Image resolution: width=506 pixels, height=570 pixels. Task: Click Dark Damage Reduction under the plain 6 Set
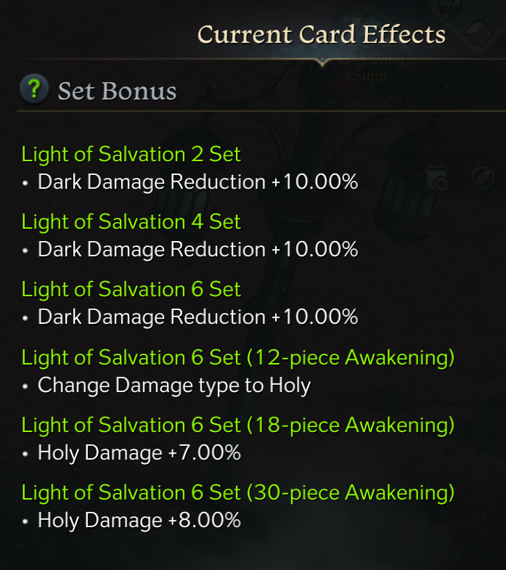[x=197, y=317]
